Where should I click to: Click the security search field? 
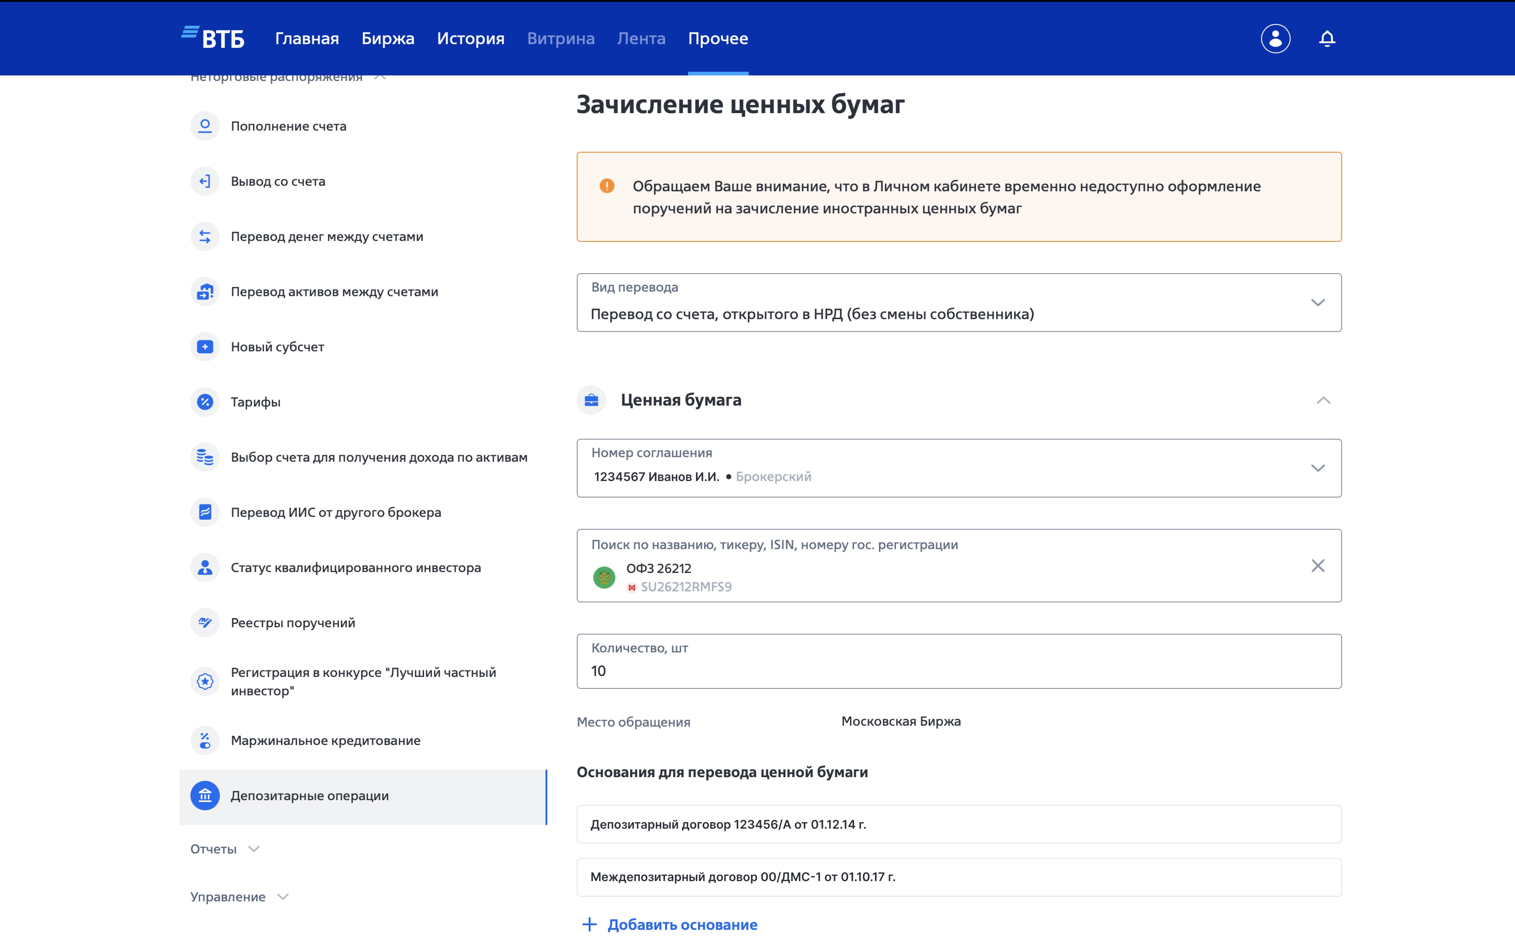[959, 565]
